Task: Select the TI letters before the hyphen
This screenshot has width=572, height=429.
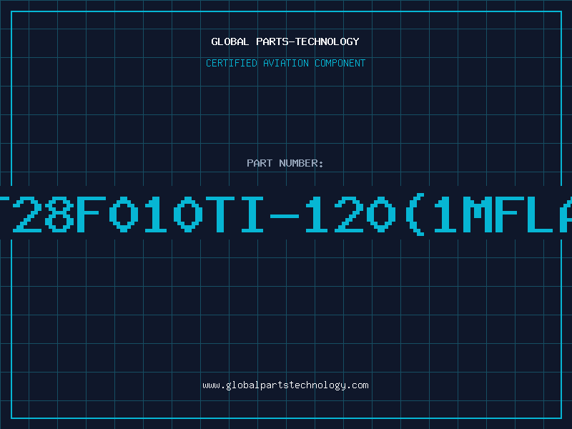Action: (x=235, y=214)
